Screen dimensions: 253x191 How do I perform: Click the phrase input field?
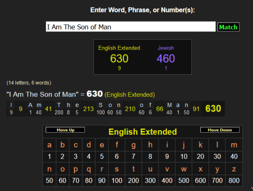pyautogui.click(x=130, y=27)
